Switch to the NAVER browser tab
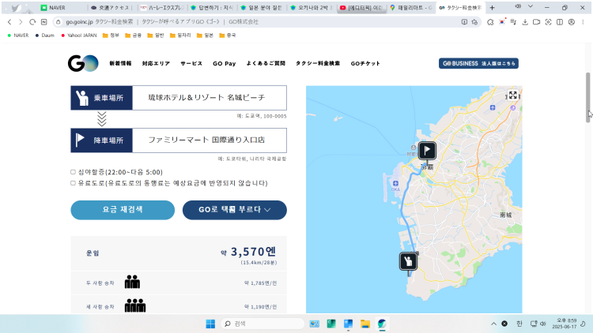This screenshot has width=593, height=333. pyautogui.click(x=62, y=8)
